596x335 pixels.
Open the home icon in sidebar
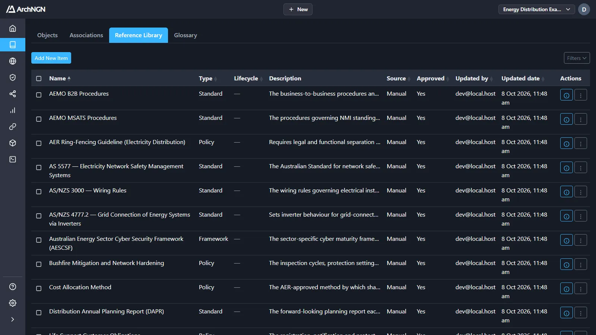(x=13, y=28)
